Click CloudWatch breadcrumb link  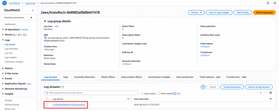(x=14, y=3)
